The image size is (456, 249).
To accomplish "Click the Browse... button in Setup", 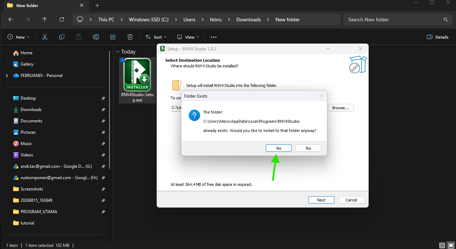I will [x=340, y=107].
